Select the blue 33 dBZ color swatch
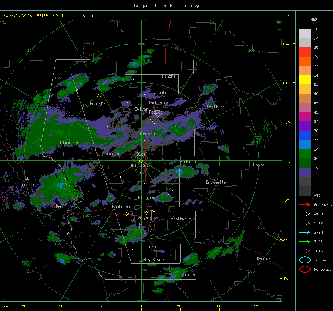 coord(305,135)
